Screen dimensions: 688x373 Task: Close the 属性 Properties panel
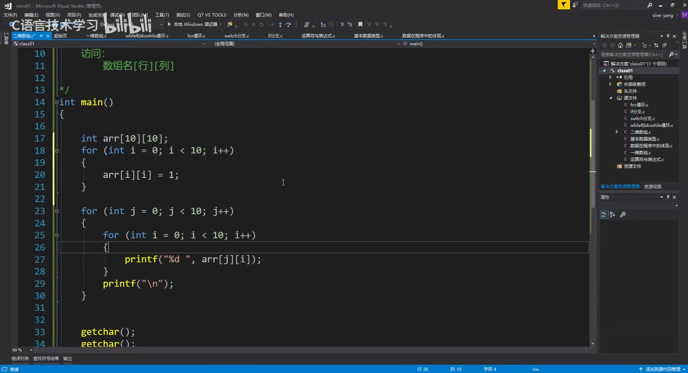click(x=674, y=197)
